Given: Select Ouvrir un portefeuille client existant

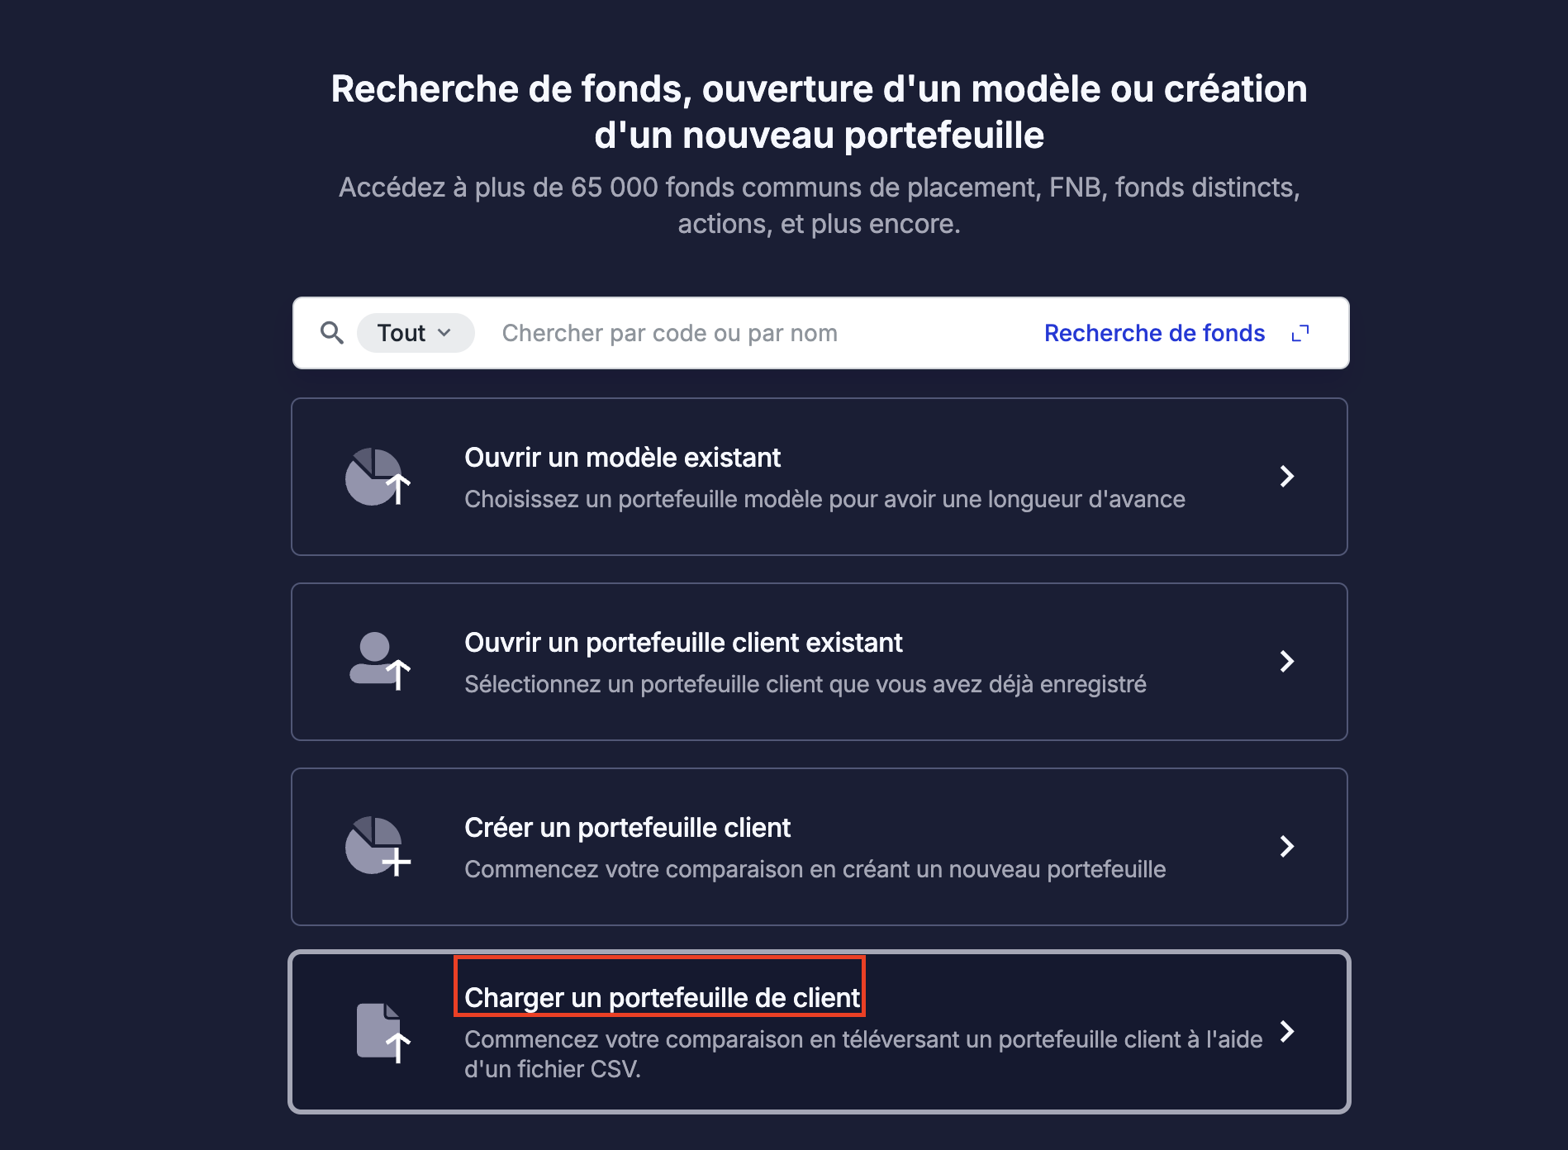Looking at the screenshot, I should [683, 643].
